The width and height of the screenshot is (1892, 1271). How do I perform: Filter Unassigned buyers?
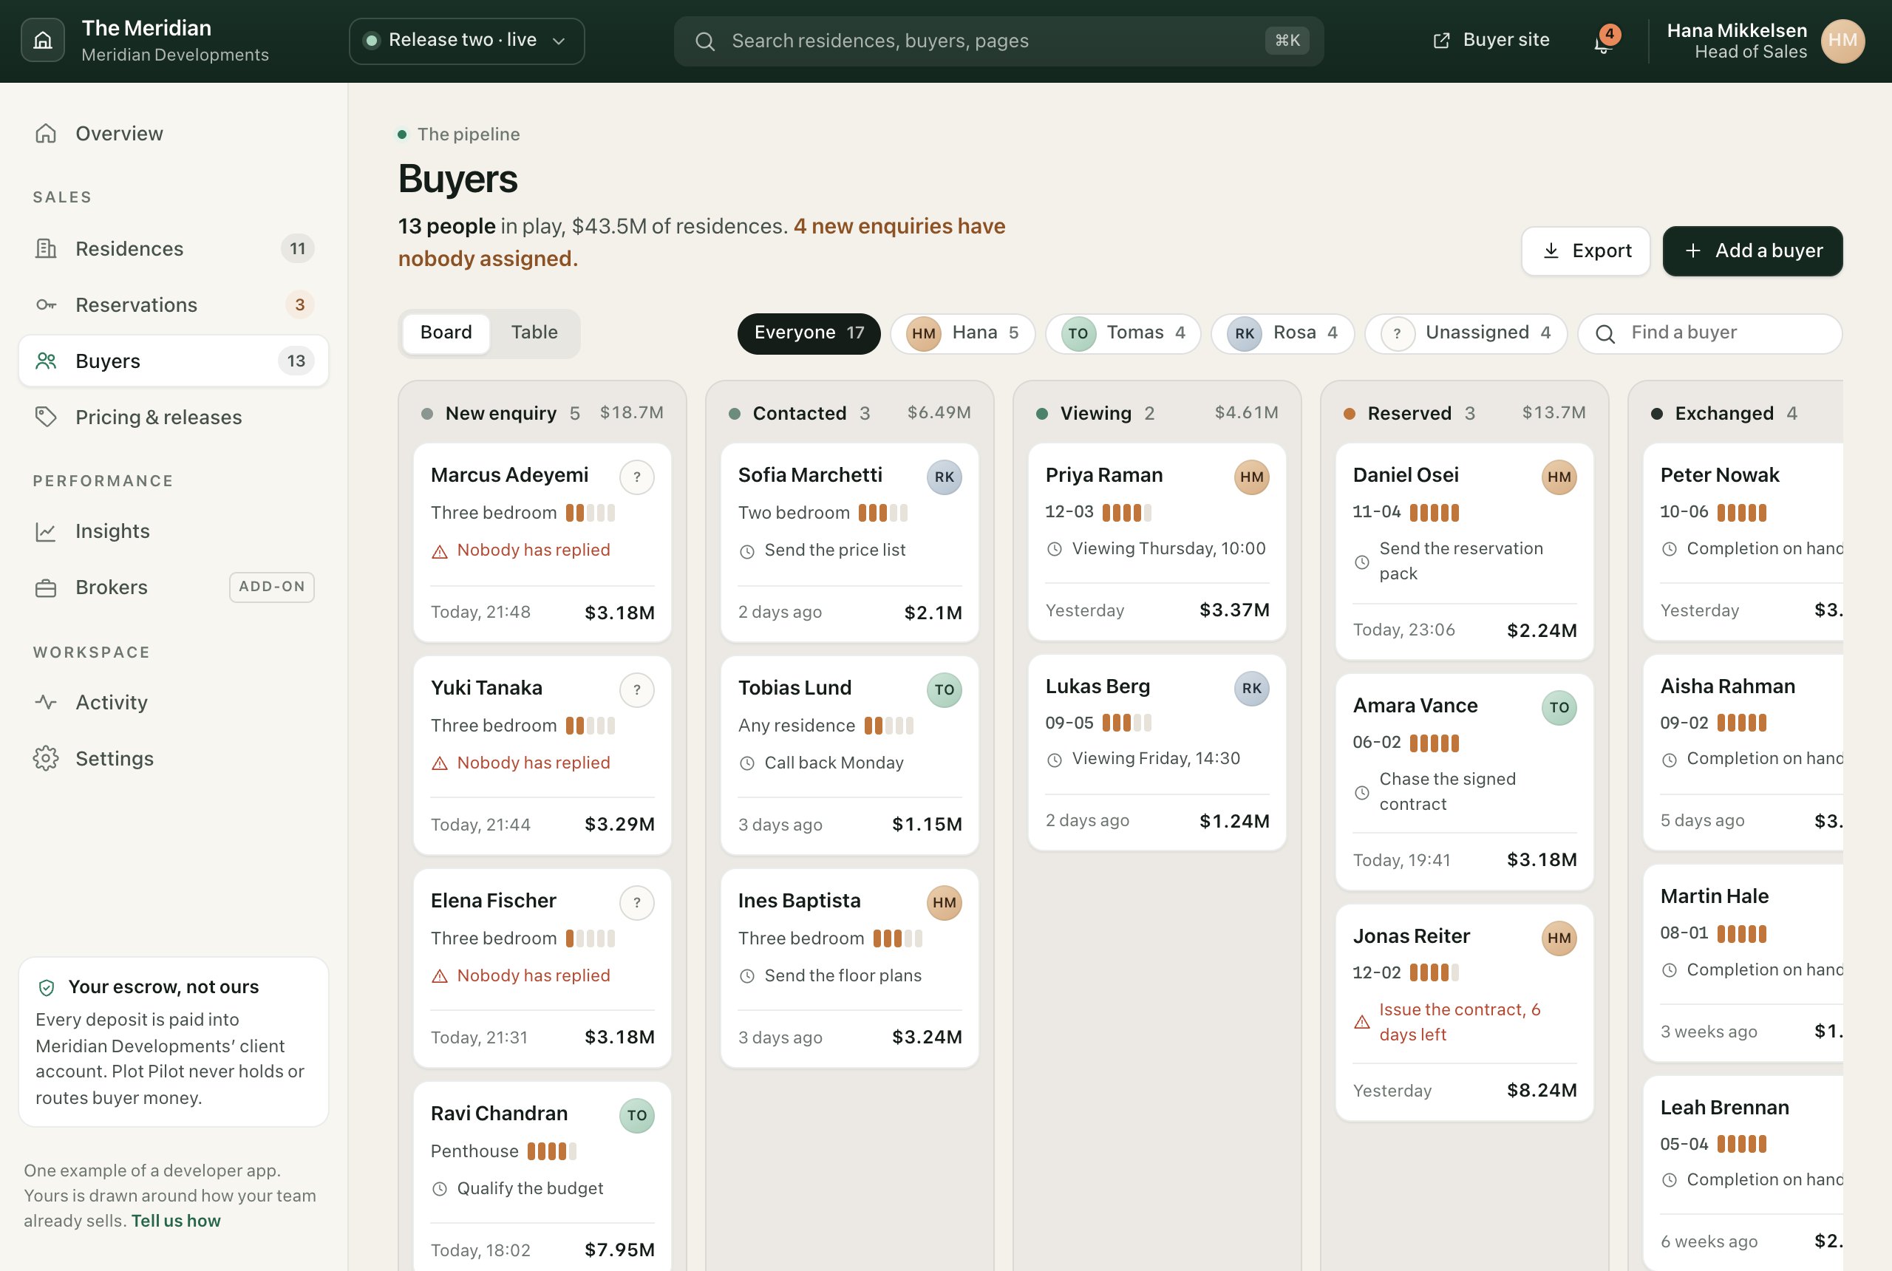(1466, 333)
